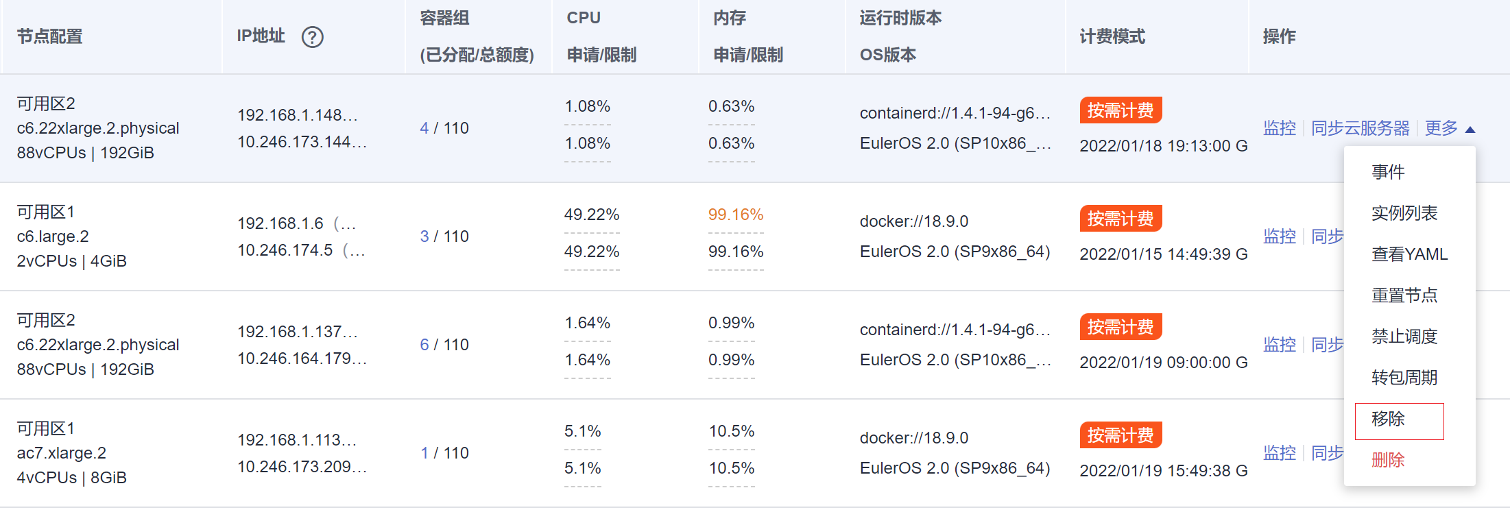Click 禁止调度 menu option
This screenshot has height=512, width=1510.
[x=1404, y=337]
